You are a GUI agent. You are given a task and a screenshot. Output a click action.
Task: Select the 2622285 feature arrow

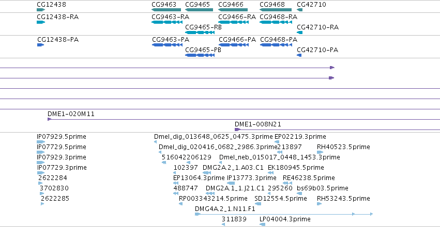tap(42, 204)
